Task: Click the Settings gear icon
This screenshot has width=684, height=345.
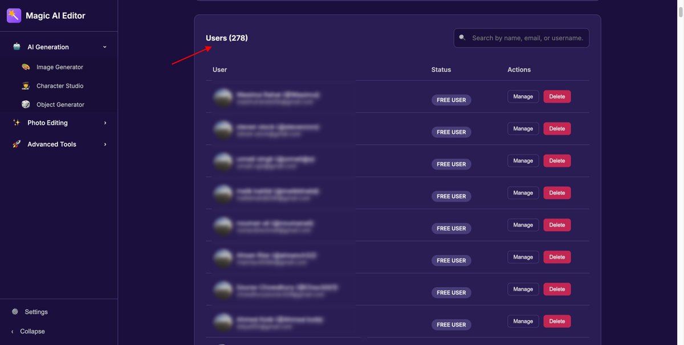Action: [15, 311]
